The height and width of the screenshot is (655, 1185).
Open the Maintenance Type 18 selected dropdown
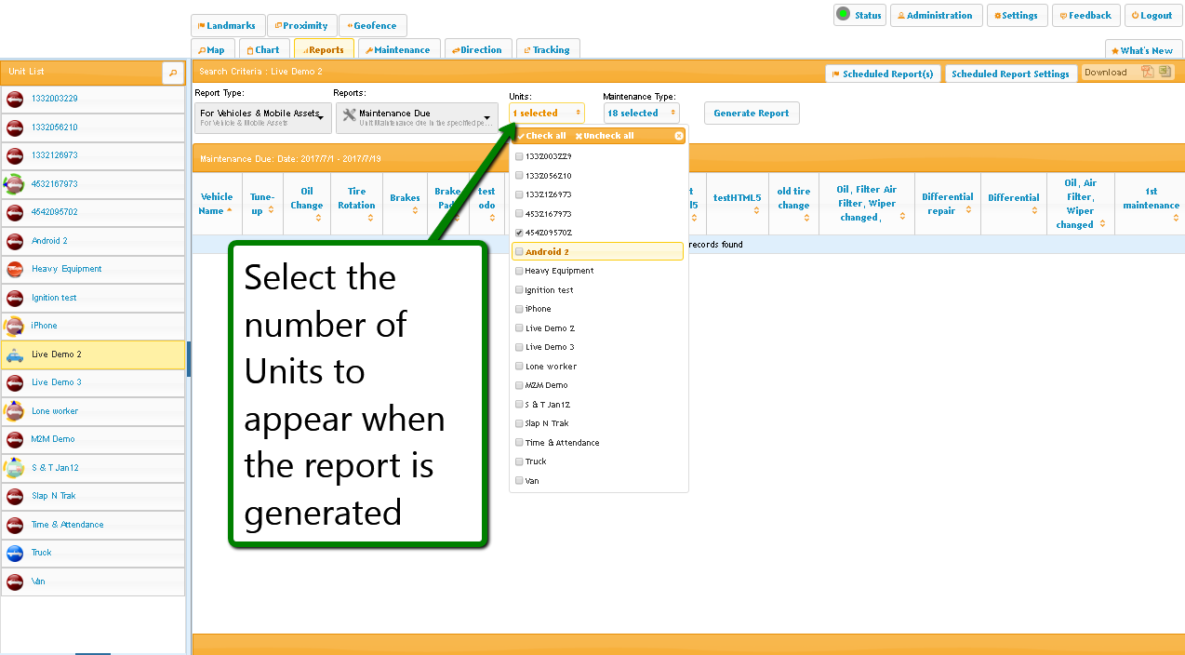point(641,114)
